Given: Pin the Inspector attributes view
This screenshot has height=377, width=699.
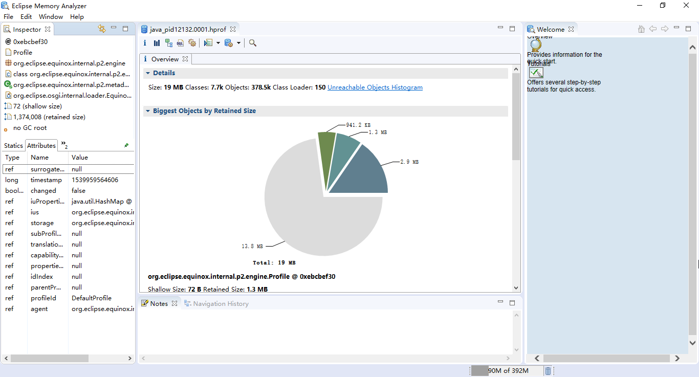Looking at the screenshot, I should click(x=126, y=145).
